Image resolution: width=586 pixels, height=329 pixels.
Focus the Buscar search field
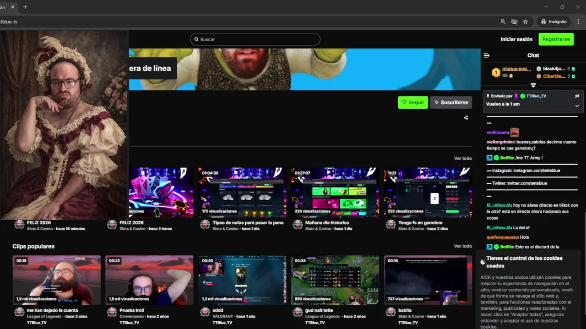[x=255, y=39]
